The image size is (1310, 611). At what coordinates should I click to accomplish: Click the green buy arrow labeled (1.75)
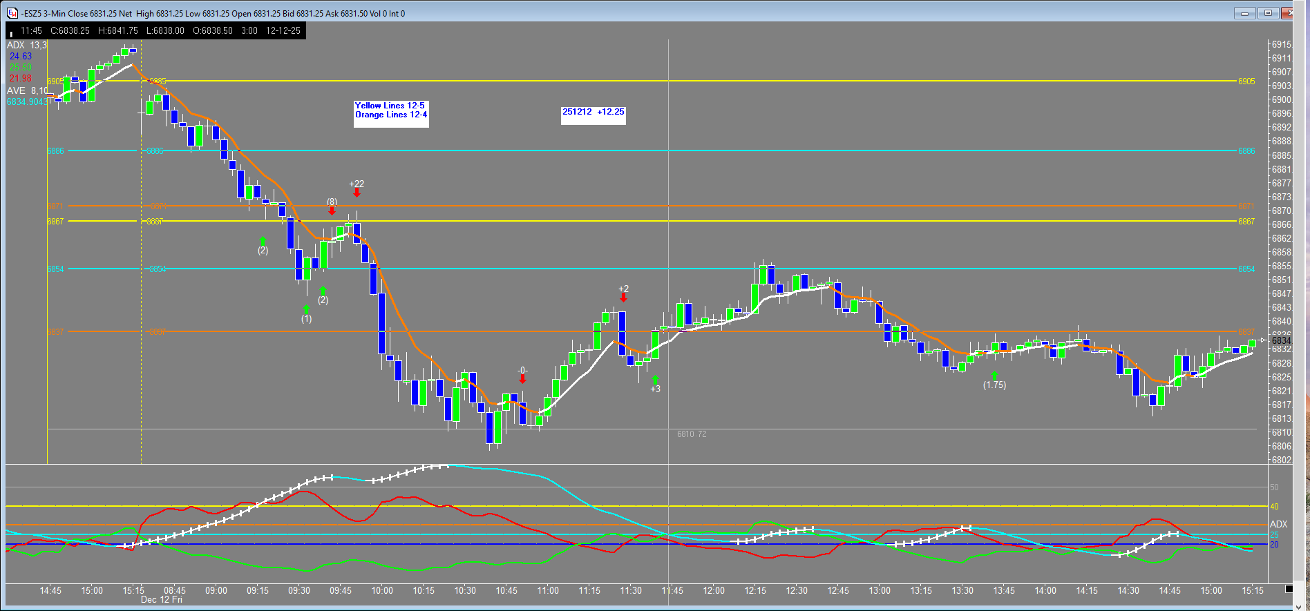tap(994, 376)
